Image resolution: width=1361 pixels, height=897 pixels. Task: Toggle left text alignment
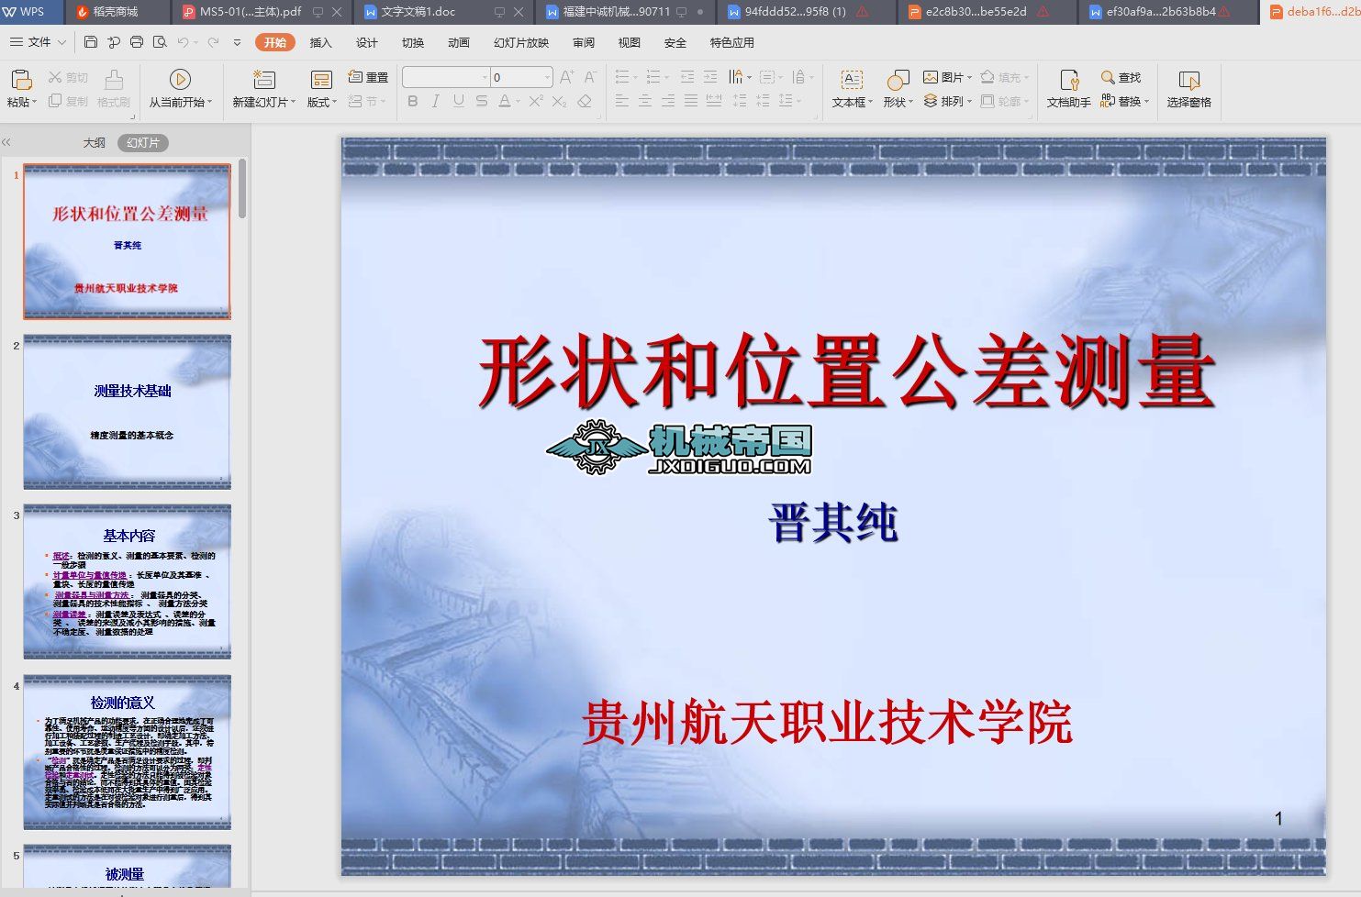click(622, 102)
